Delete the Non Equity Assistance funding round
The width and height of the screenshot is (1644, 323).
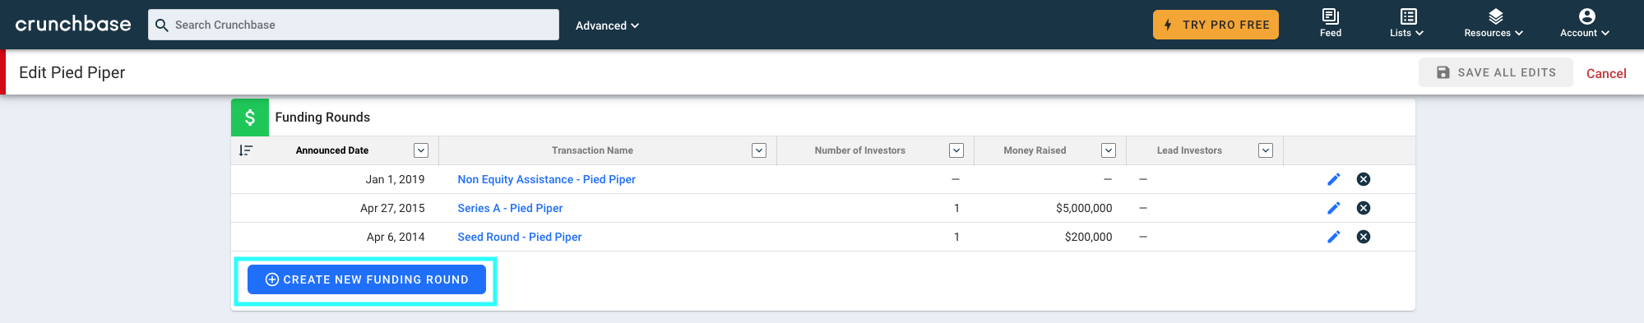click(x=1364, y=179)
